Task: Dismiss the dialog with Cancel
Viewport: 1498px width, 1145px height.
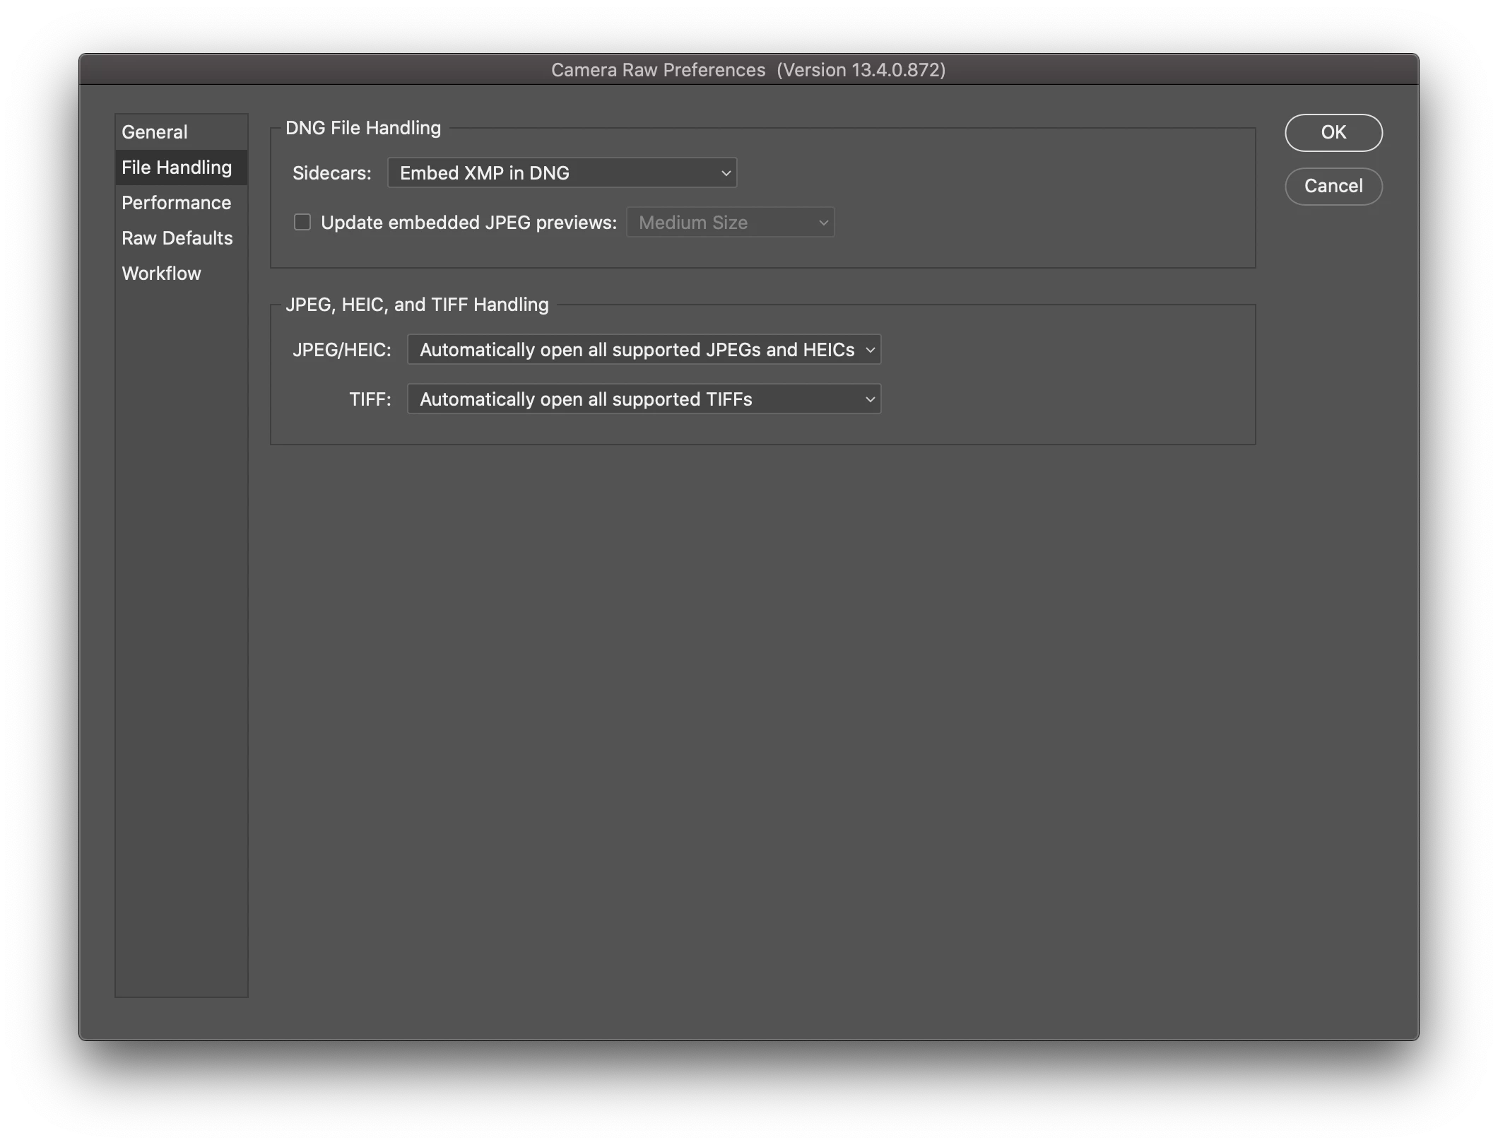Action: click(1333, 187)
